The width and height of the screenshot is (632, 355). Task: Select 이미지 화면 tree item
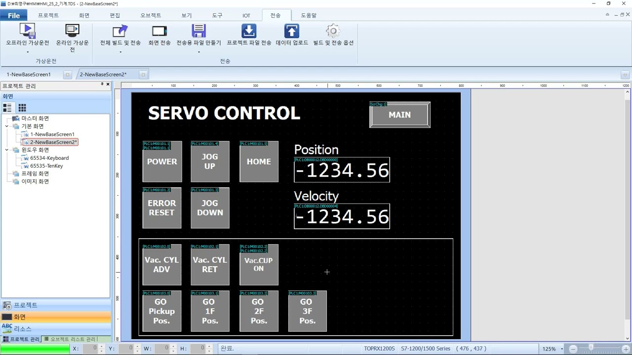tap(35, 181)
